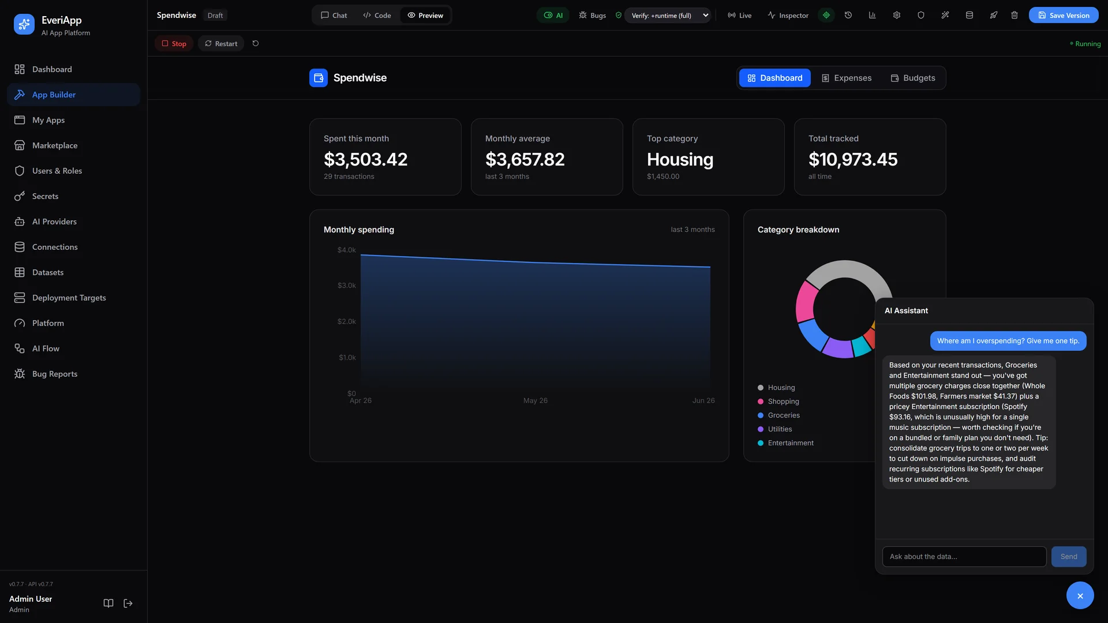Open the bar chart analytics icon
This screenshot has width=1108, height=623.
(x=873, y=16)
